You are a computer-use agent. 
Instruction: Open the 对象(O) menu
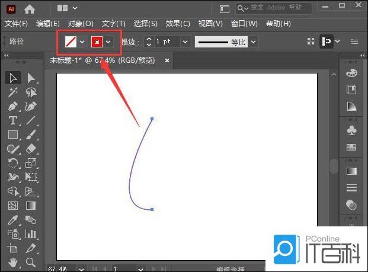click(x=81, y=24)
